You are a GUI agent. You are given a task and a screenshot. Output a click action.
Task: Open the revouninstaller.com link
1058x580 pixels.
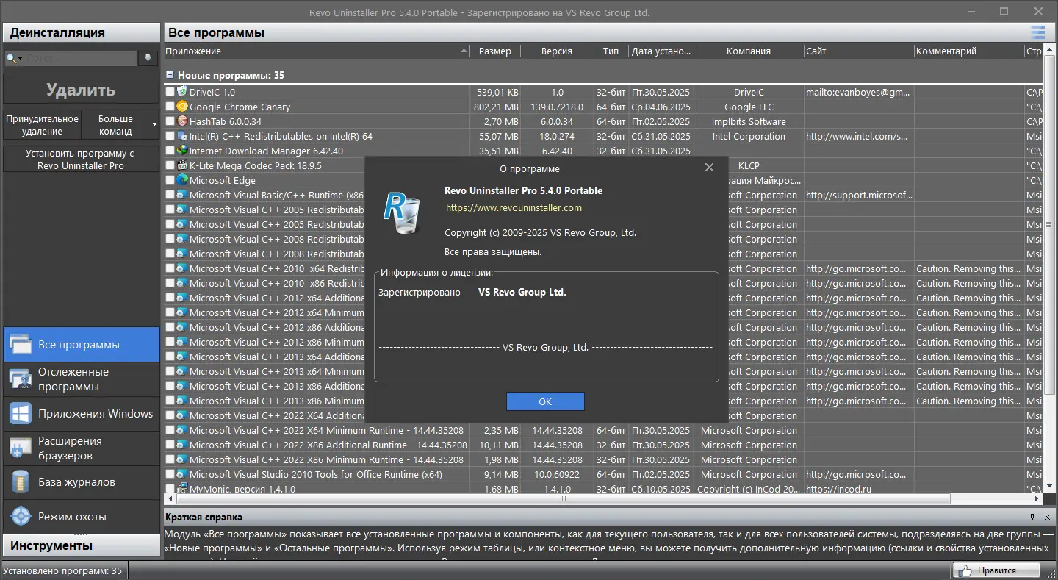coord(514,208)
